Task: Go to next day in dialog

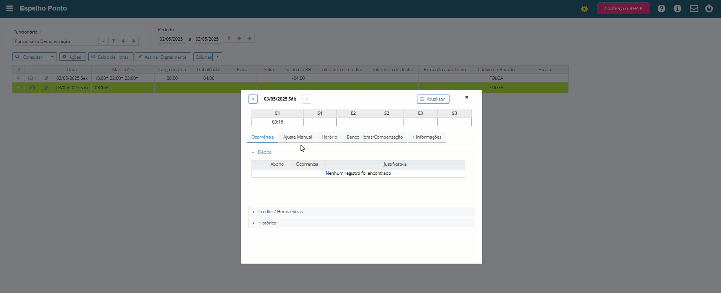Action: [307, 99]
